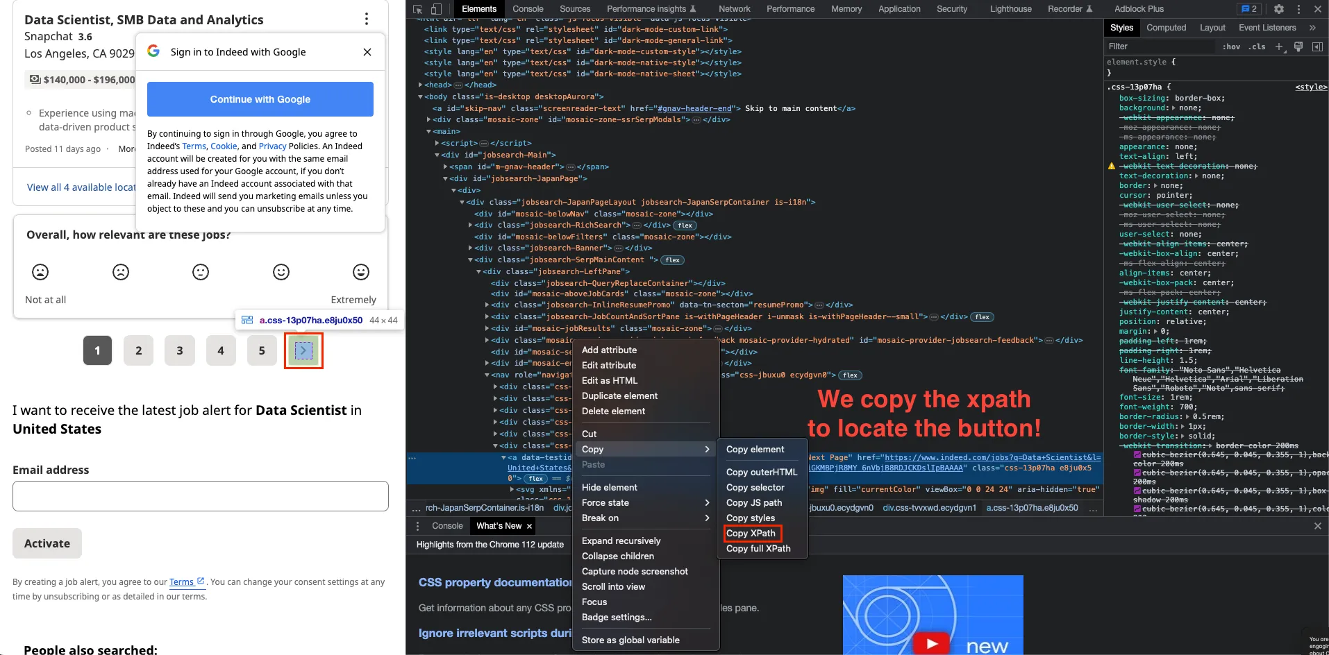
Task: Click flex badge on jobsearch-RichSearch
Action: click(685, 226)
